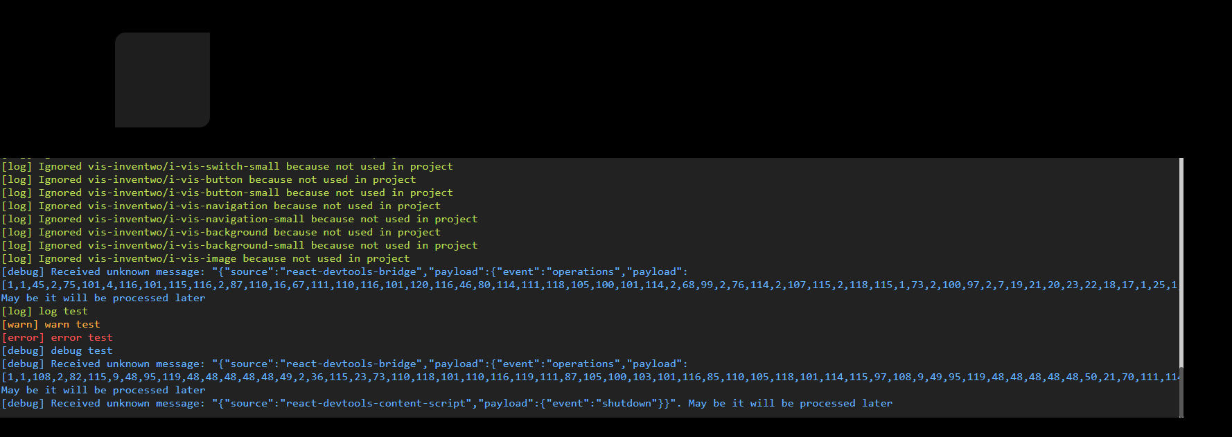
Task: Select the "[debug] debug test" line
Action: pyautogui.click(x=58, y=351)
